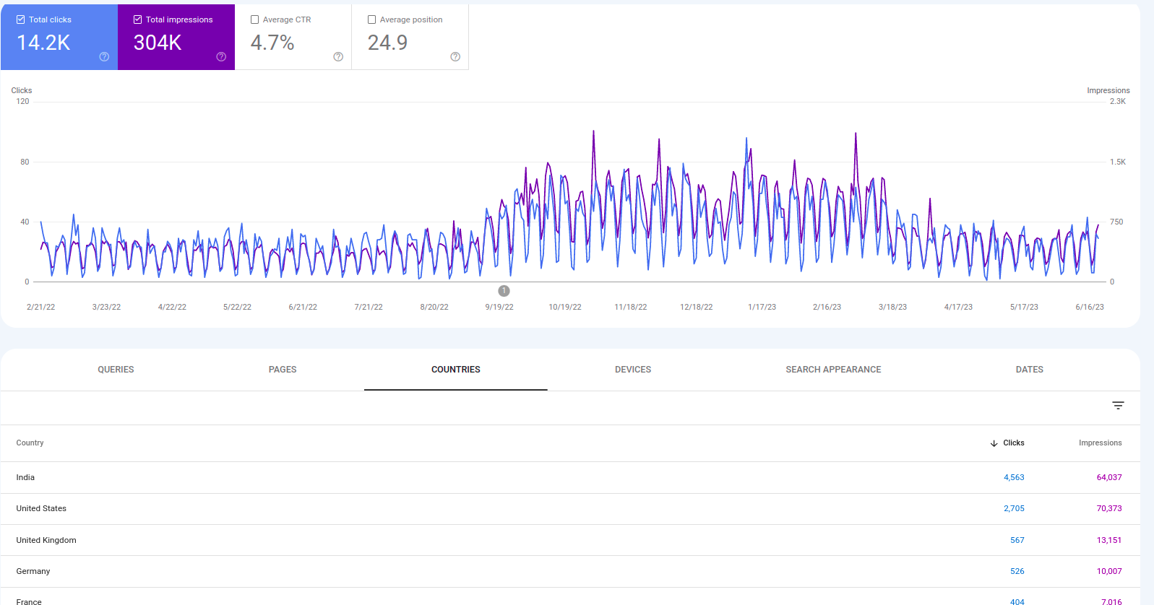Open help icon on Total impressions card
The width and height of the screenshot is (1154, 605).
pyautogui.click(x=221, y=57)
